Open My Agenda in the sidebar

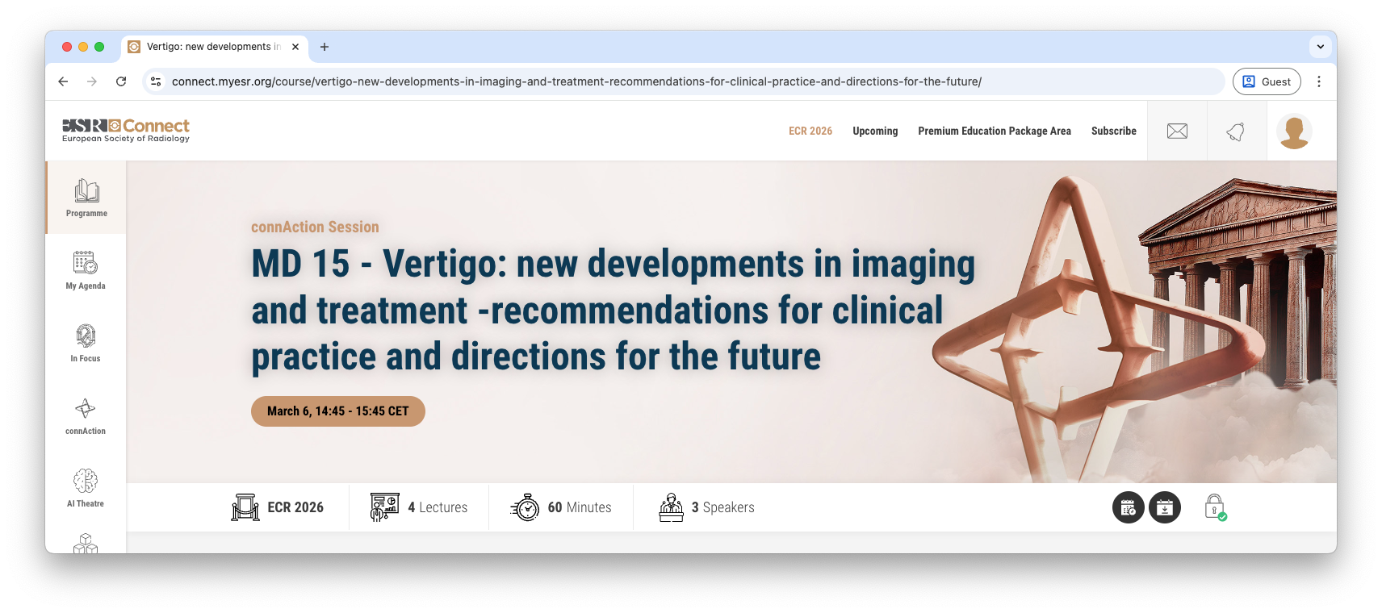(x=86, y=270)
